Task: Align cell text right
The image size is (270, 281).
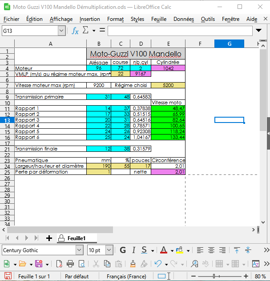Action: (x=222, y=250)
